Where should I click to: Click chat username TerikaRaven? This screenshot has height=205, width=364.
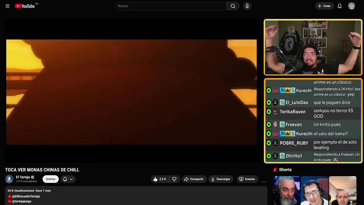tap(293, 112)
